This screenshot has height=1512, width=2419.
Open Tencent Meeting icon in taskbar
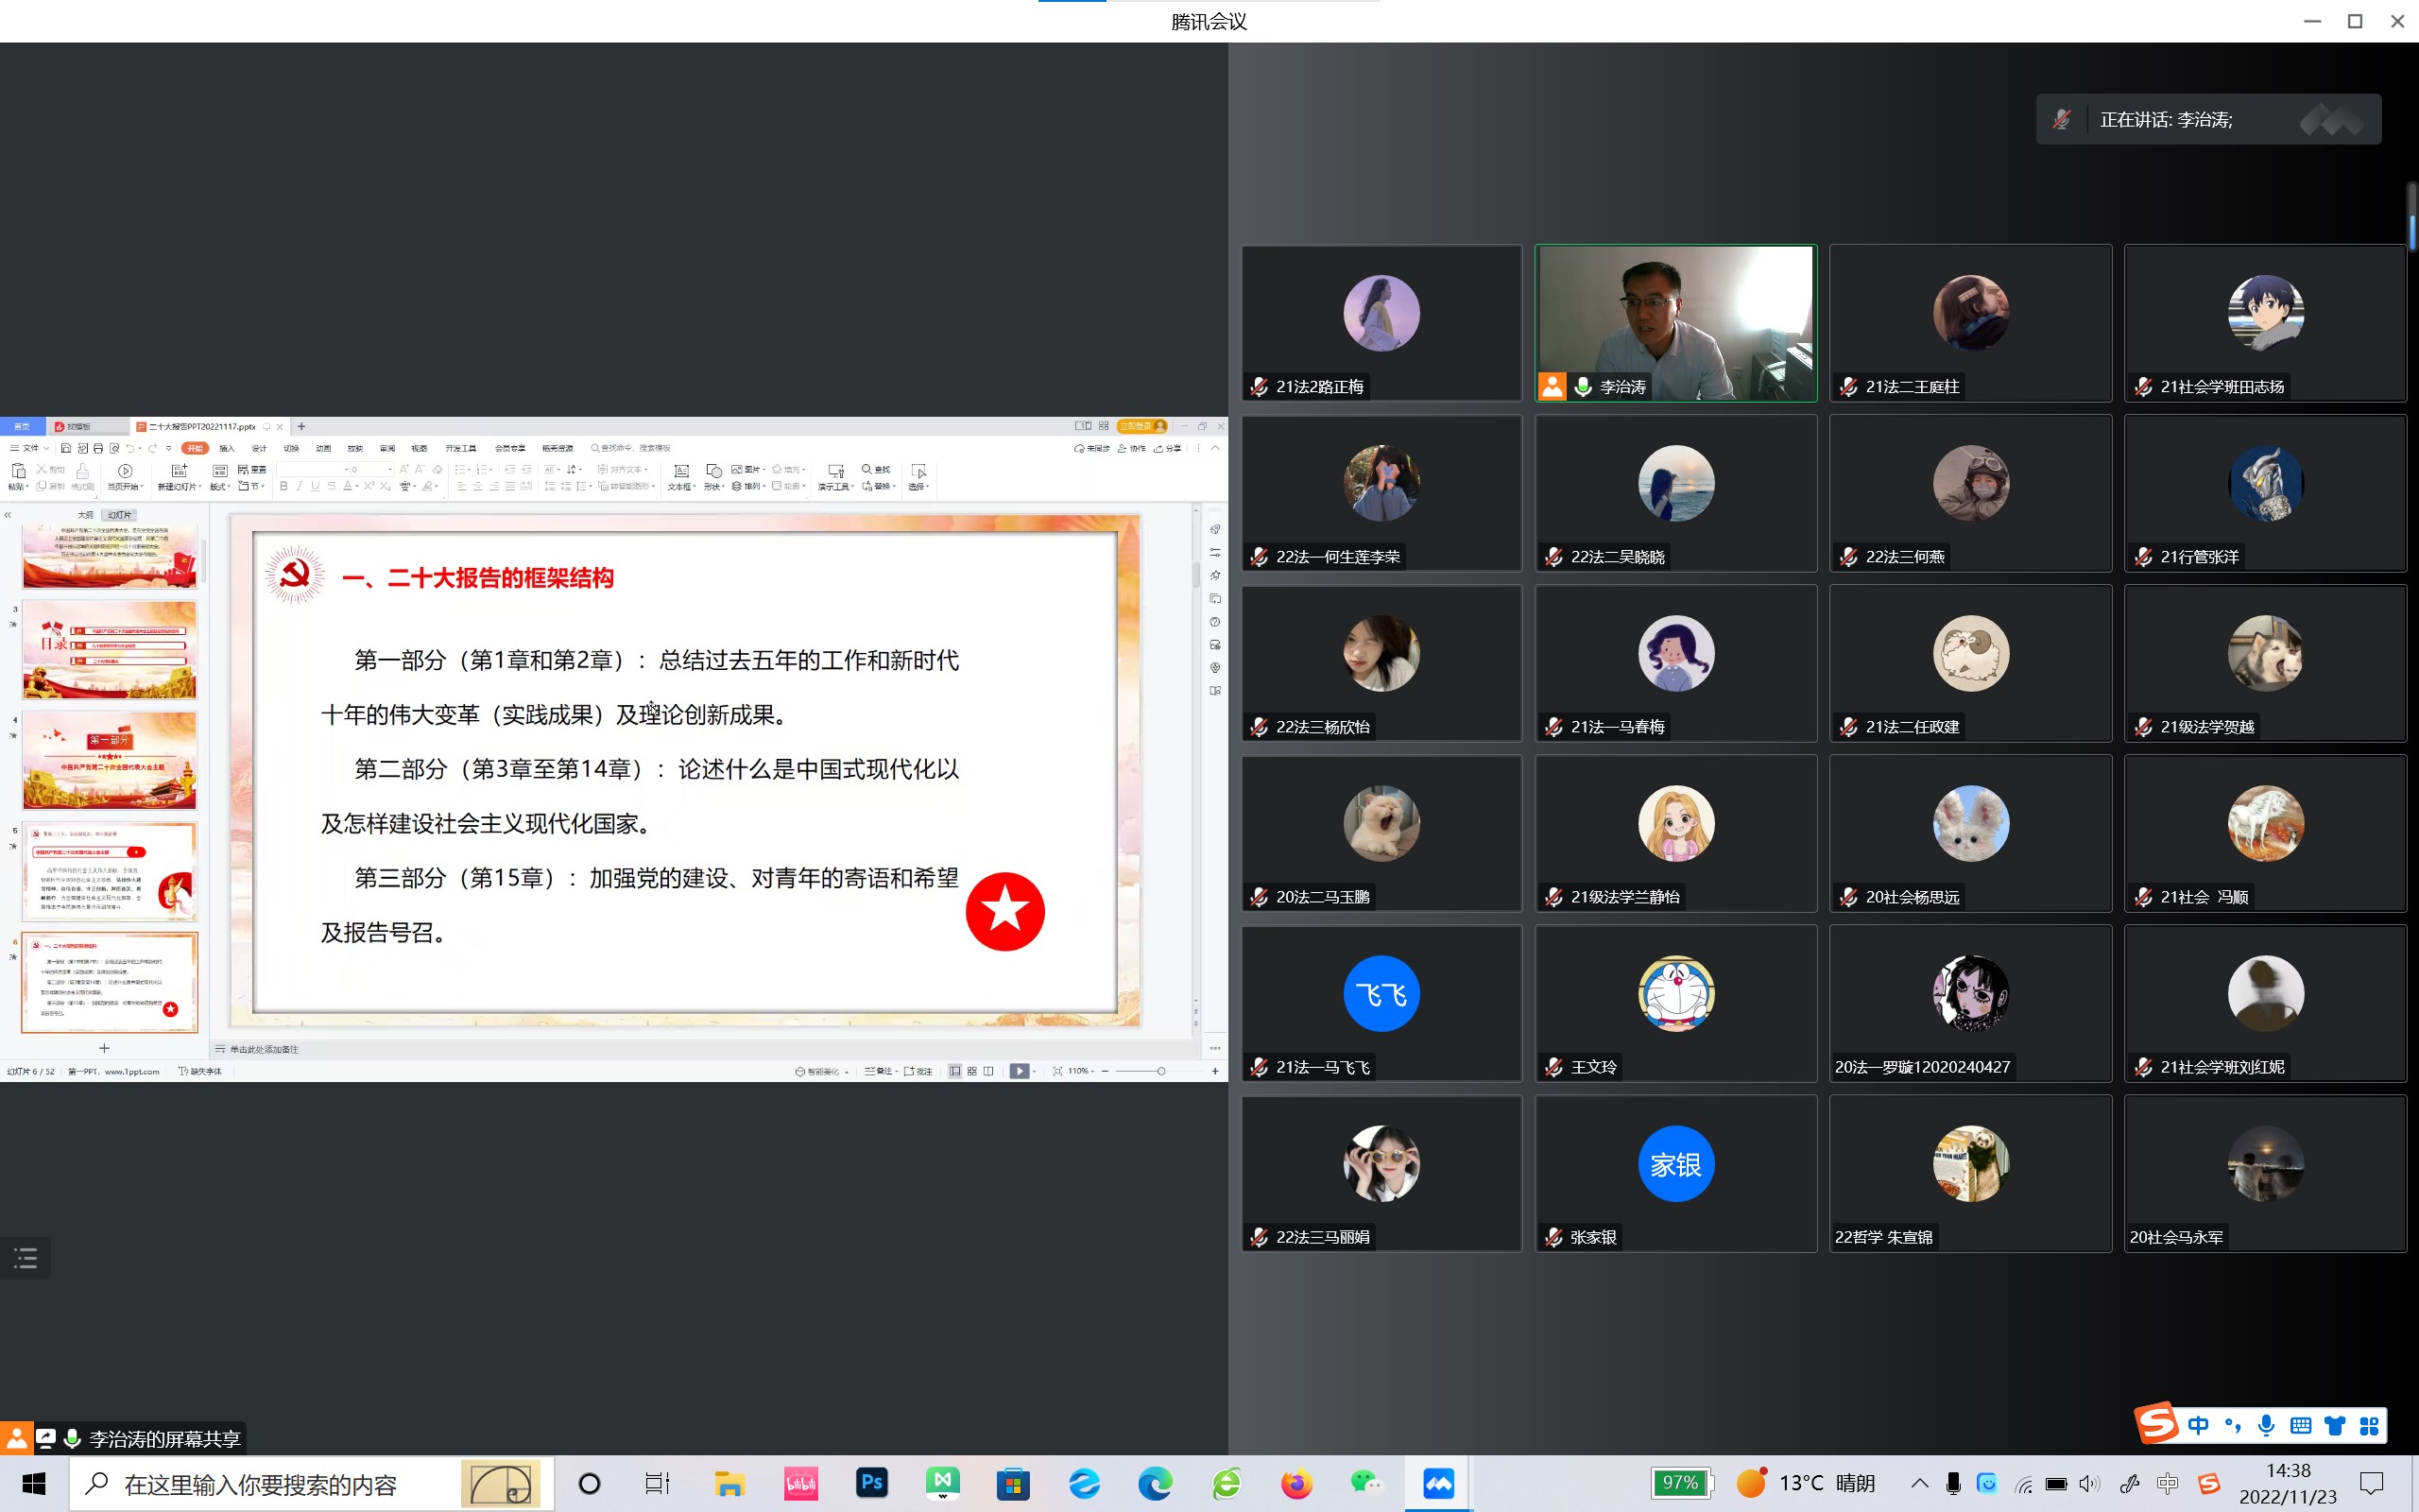click(1438, 1483)
